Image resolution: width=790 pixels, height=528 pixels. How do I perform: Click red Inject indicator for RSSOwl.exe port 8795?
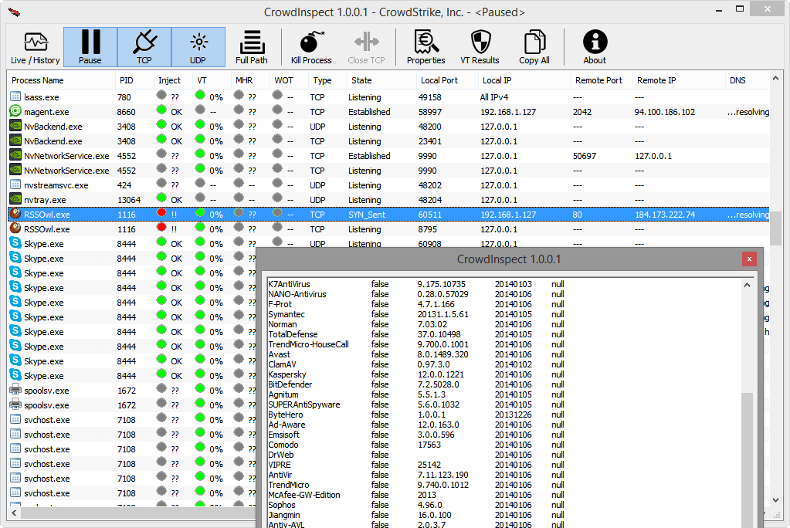pos(161,228)
